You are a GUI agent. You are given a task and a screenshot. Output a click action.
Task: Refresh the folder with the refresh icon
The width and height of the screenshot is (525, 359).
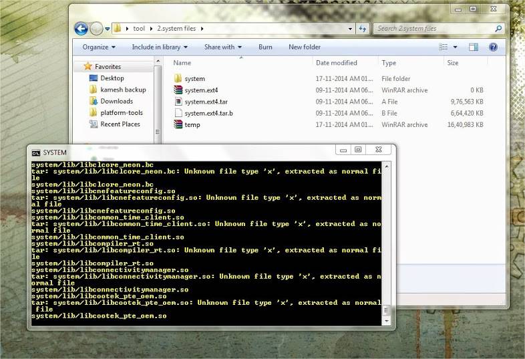click(x=363, y=29)
